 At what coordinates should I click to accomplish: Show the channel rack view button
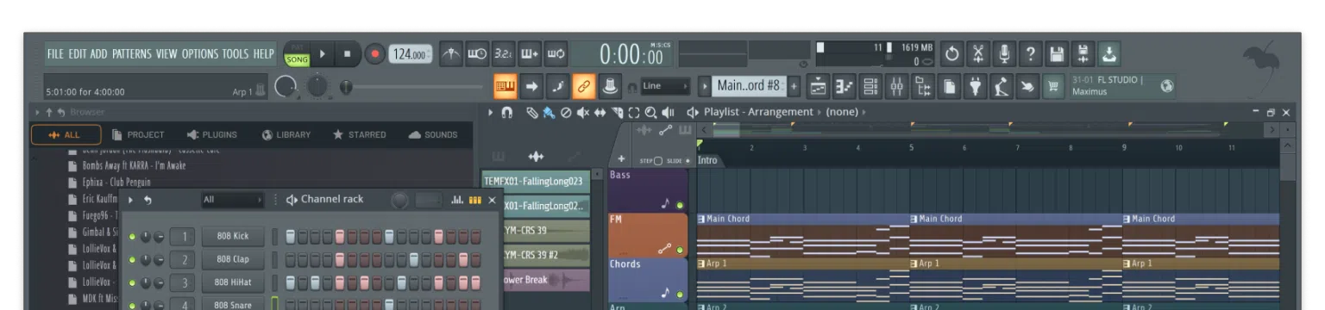click(870, 86)
